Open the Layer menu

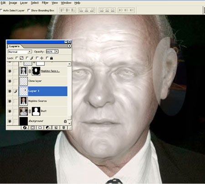pos(24,3)
